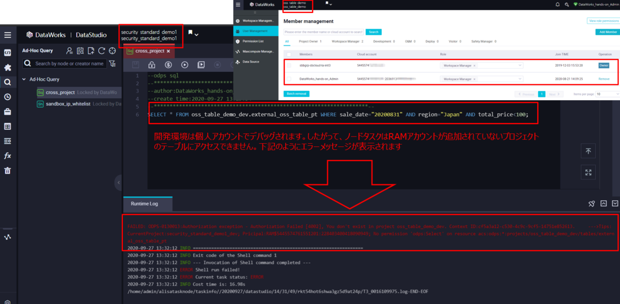Click the fullscreen expand button in editor
The width and height of the screenshot is (620, 304).
[x=588, y=173]
